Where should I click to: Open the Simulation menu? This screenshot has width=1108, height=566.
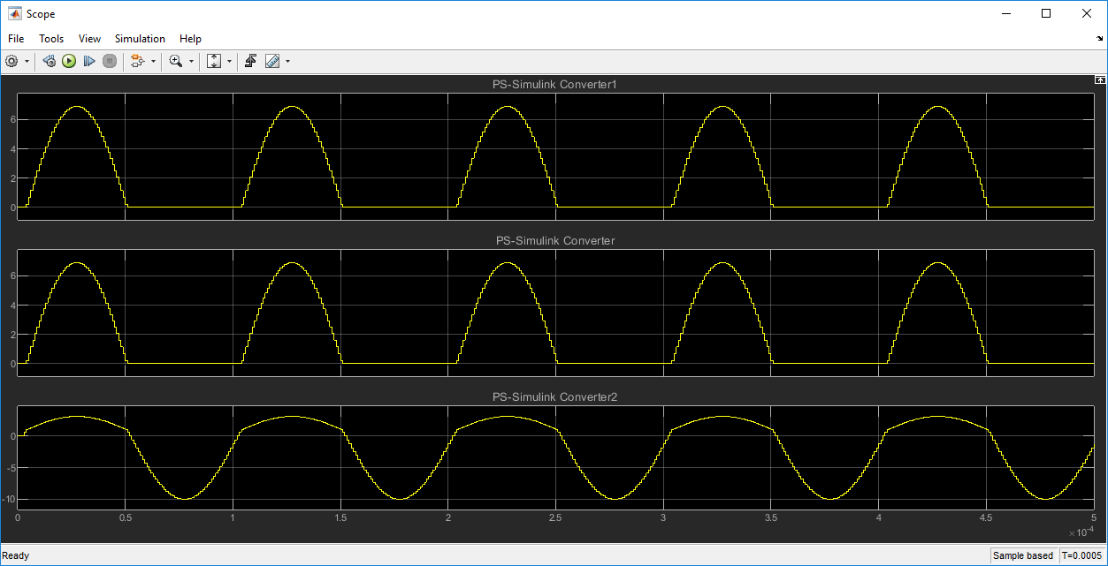tap(140, 39)
